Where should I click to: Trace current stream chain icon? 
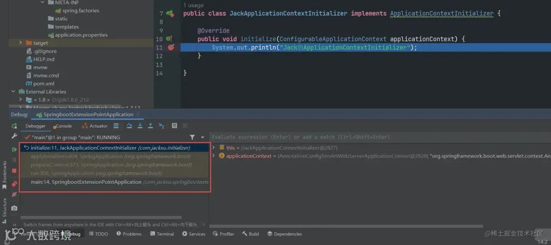[185, 126]
